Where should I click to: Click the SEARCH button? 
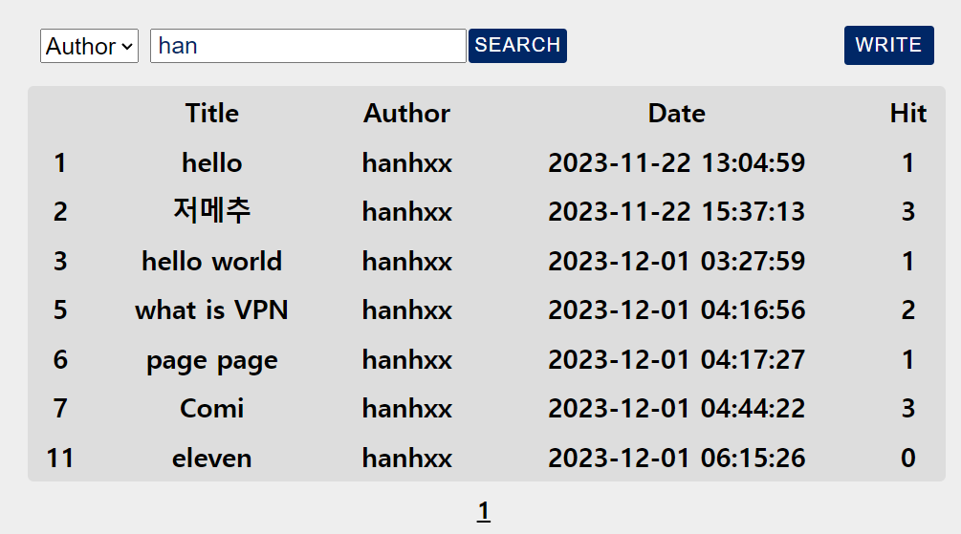click(518, 46)
